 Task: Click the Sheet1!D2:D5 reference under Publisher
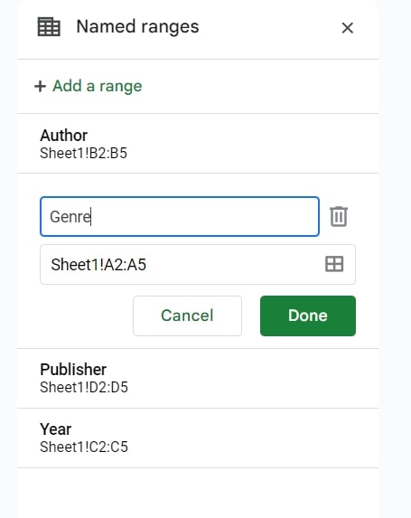(x=84, y=387)
